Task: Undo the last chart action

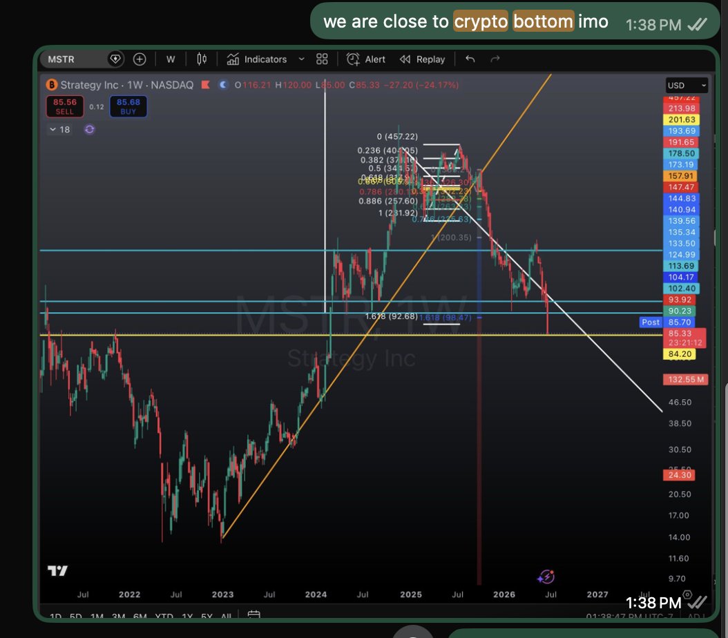Action: coord(470,59)
